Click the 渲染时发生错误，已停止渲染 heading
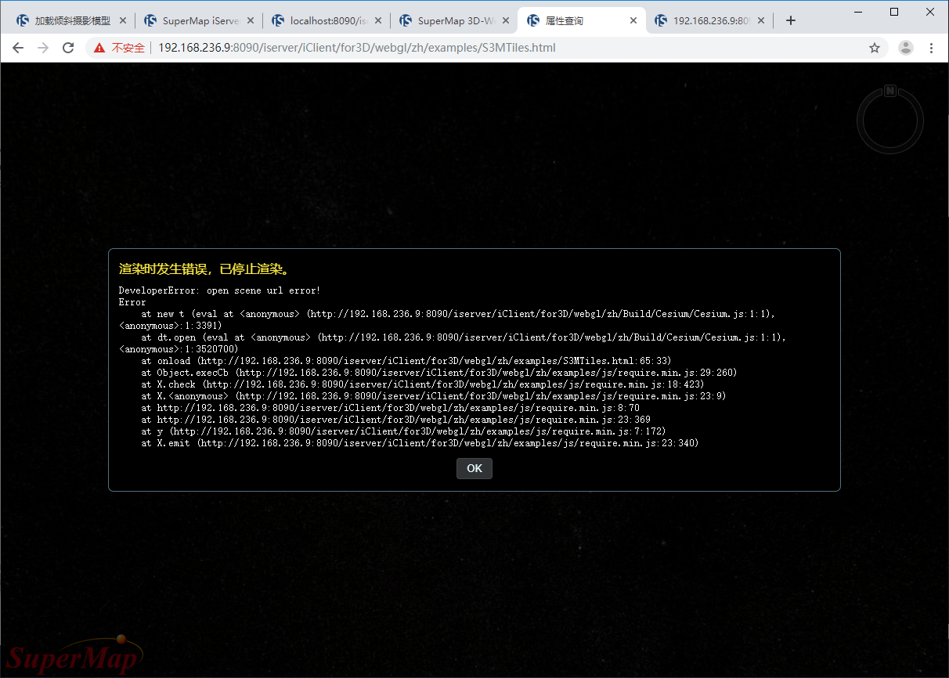This screenshot has width=949, height=678. 206,269
